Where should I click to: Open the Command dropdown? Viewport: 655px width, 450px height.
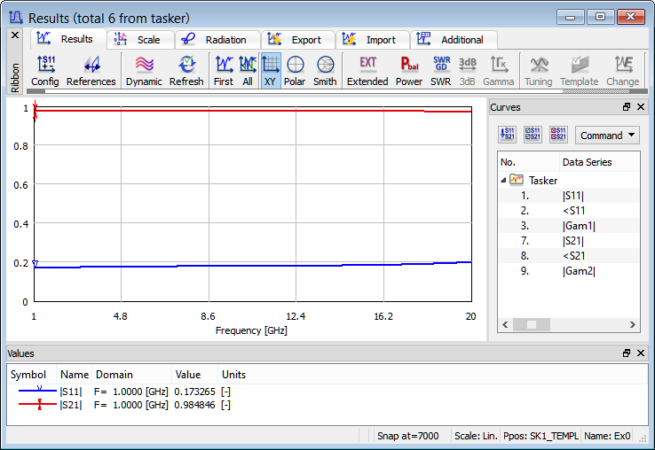point(607,136)
